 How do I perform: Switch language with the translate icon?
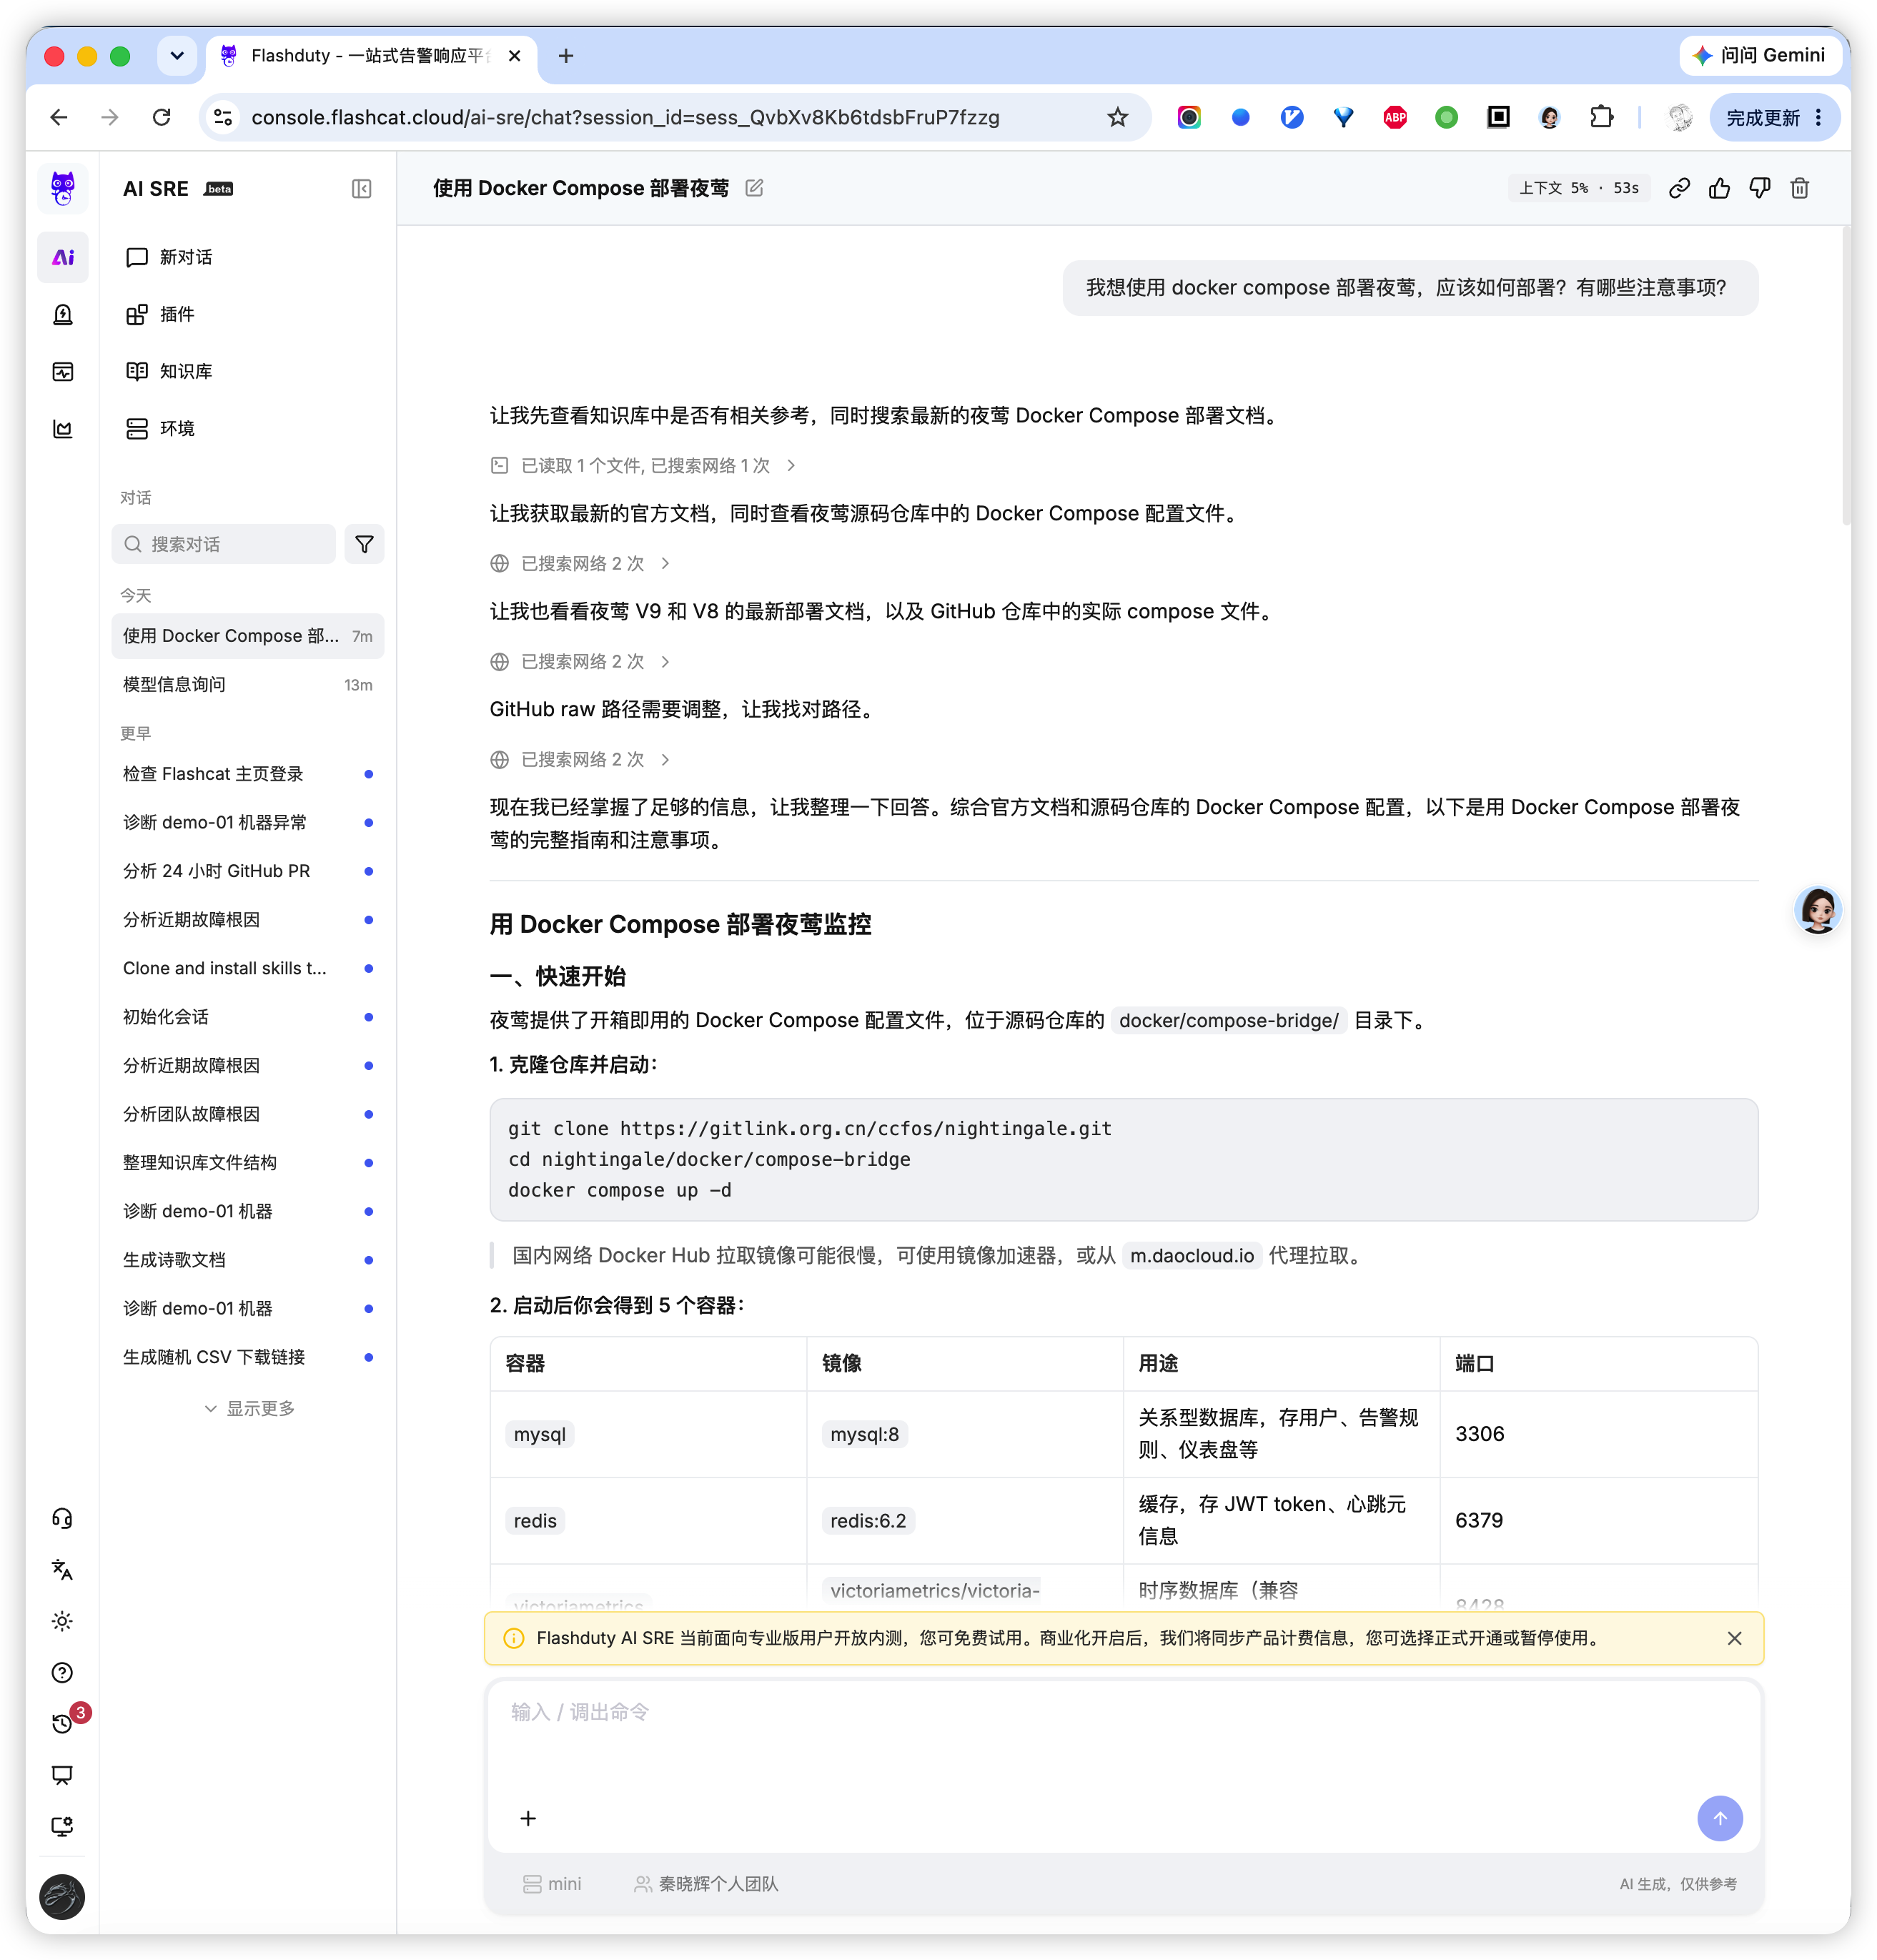[62, 1569]
